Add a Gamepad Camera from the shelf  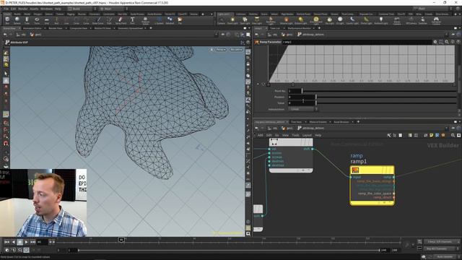[x=436, y=21]
